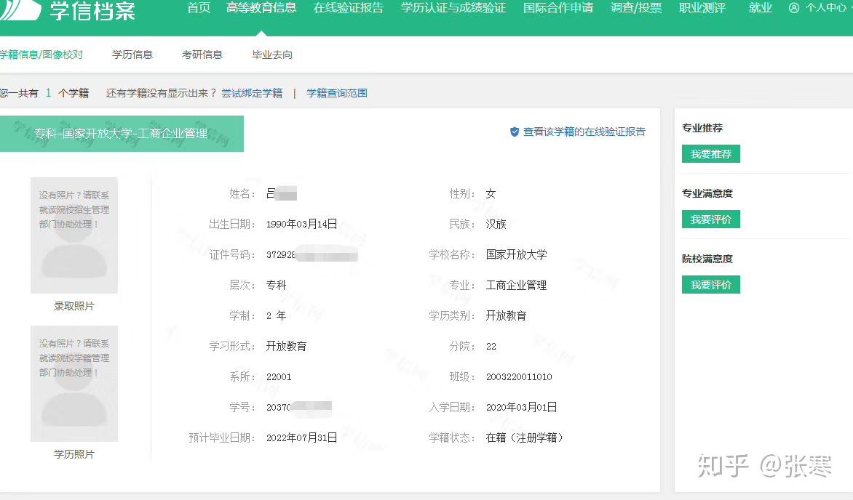Click the 专业满意度 heading
The height and width of the screenshot is (500, 853).
pos(707,193)
